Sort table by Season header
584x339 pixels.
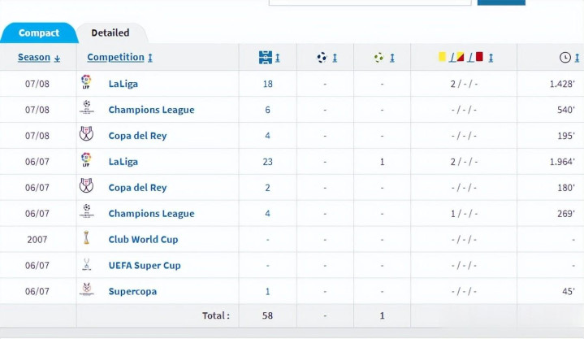pos(38,58)
